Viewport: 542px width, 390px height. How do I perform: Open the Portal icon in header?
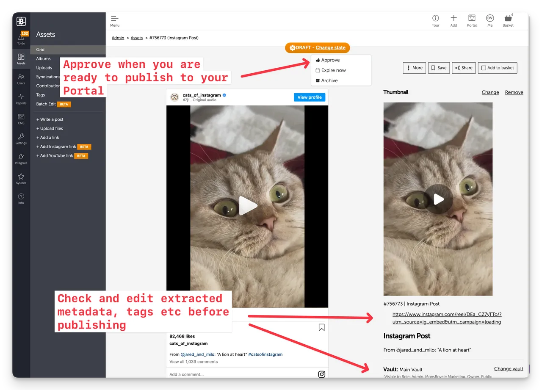pos(472,20)
